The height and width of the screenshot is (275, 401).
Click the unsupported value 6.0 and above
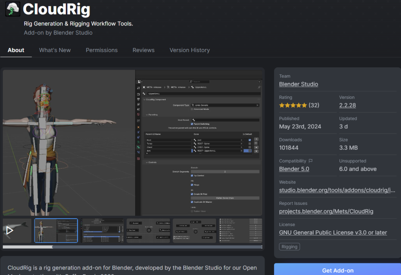click(358, 169)
